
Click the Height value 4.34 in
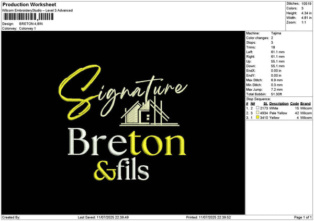306,13
